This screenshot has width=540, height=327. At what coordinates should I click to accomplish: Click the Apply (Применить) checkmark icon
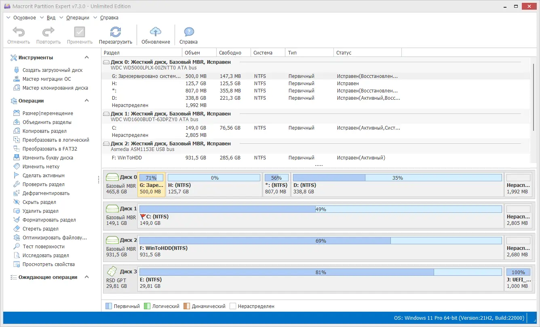click(x=80, y=32)
